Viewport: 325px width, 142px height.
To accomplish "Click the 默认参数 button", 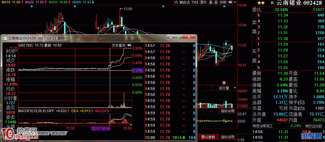I will coord(208,137).
